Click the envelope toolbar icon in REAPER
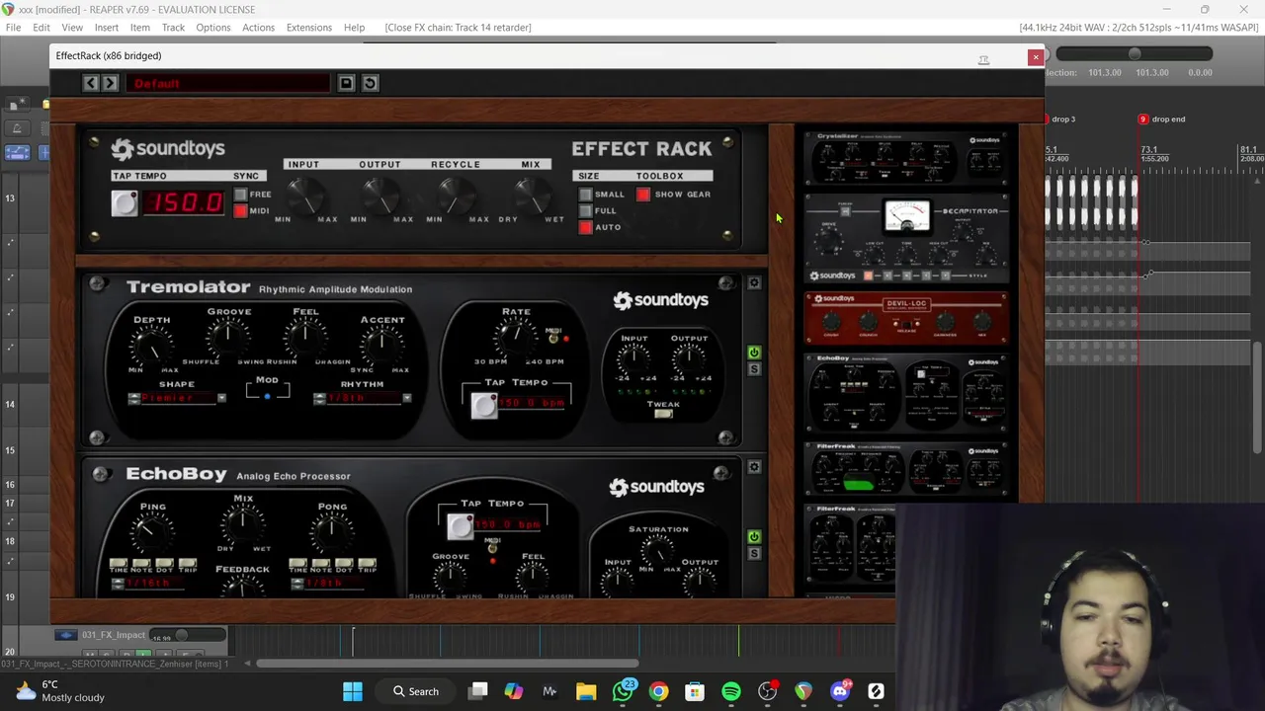This screenshot has height=711, width=1265. tap(18, 152)
